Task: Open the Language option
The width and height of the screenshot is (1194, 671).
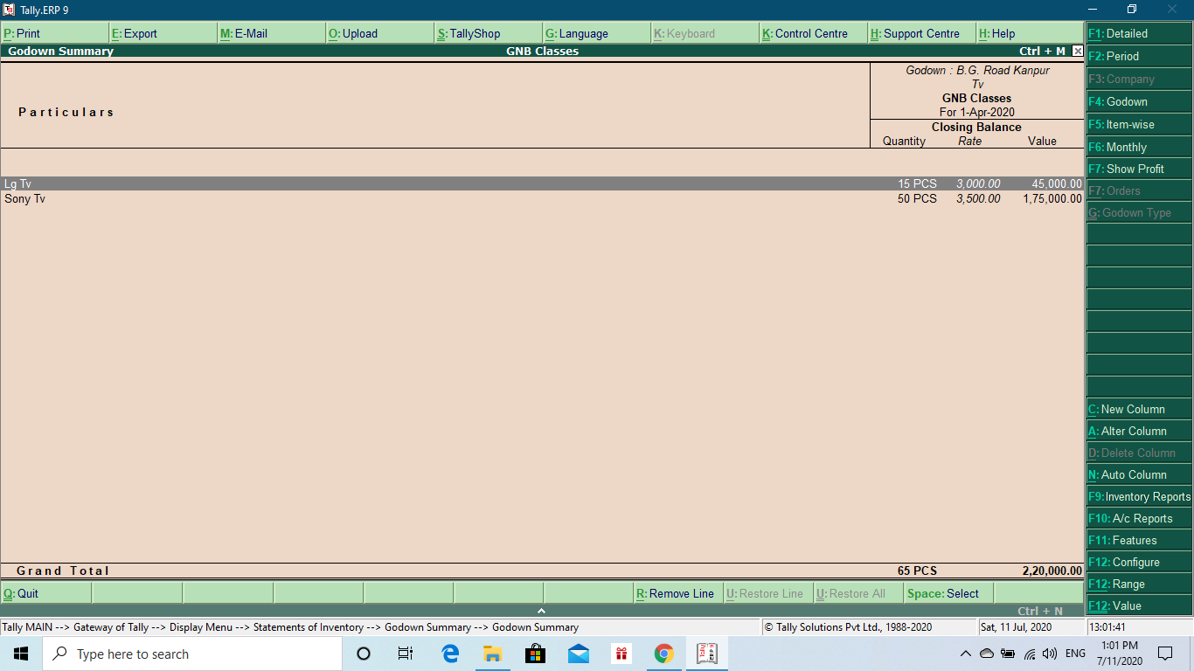Action: coord(597,33)
